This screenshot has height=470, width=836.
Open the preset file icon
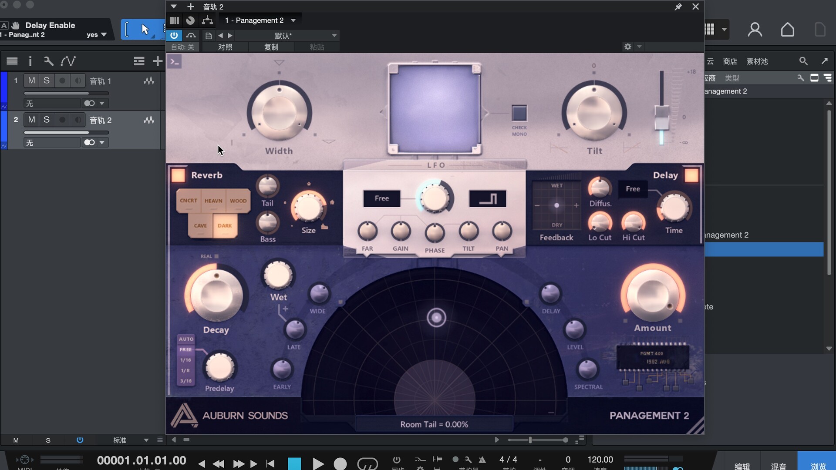(208, 36)
